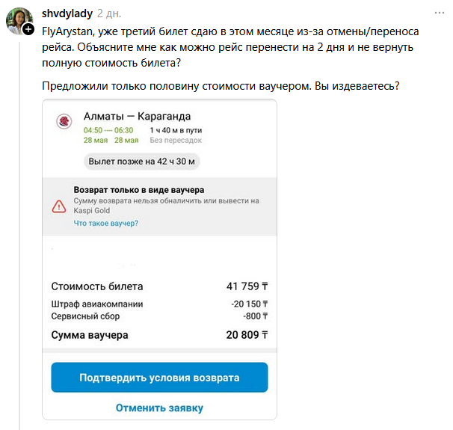The width and height of the screenshot is (453, 430).
Task: Click the '2 дн.' post timestamp
Action: pyautogui.click(x=110, y=14)
